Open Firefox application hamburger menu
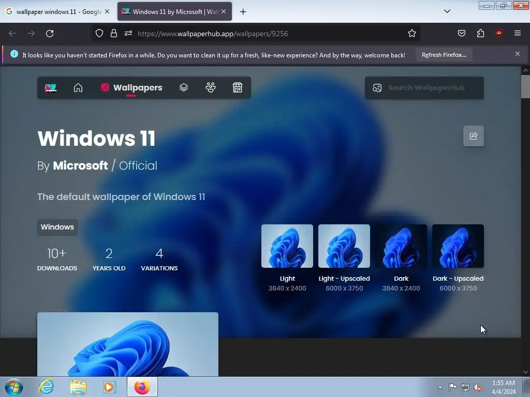 [518, 33]
